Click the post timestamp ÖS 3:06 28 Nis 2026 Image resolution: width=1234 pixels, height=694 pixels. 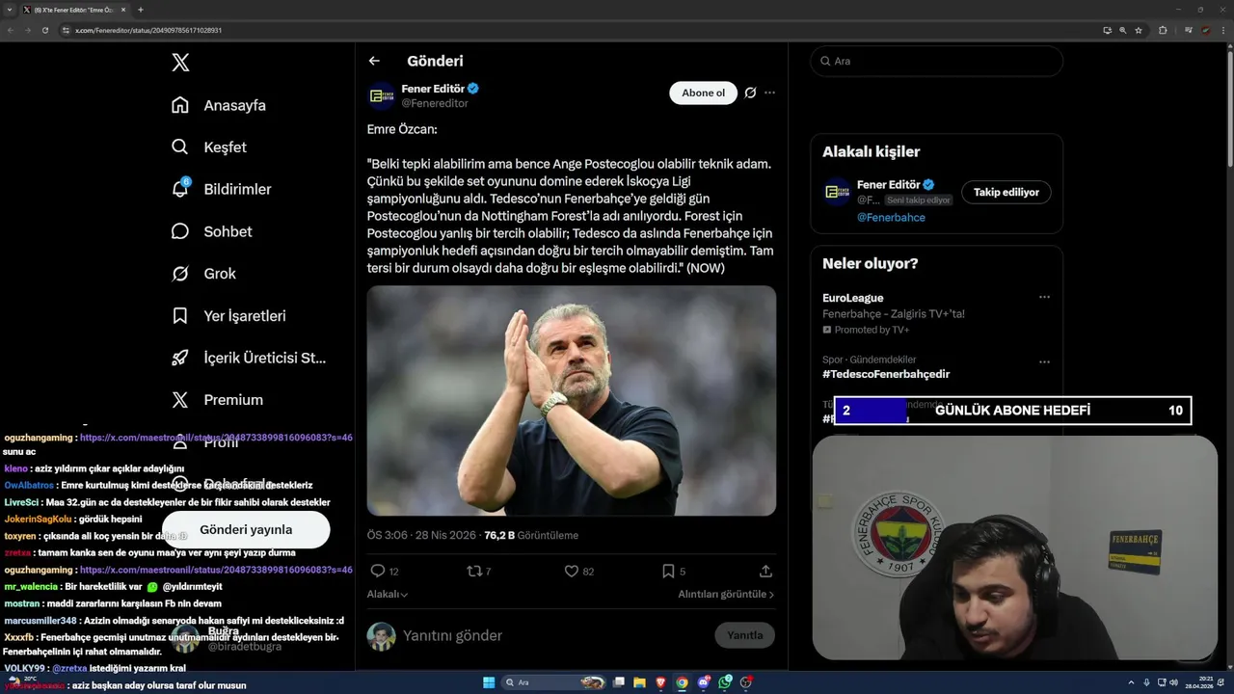[x=420, y=535]
